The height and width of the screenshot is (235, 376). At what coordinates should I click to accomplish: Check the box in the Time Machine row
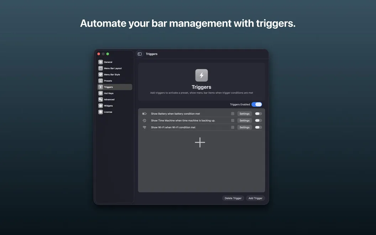click(233, 121)
